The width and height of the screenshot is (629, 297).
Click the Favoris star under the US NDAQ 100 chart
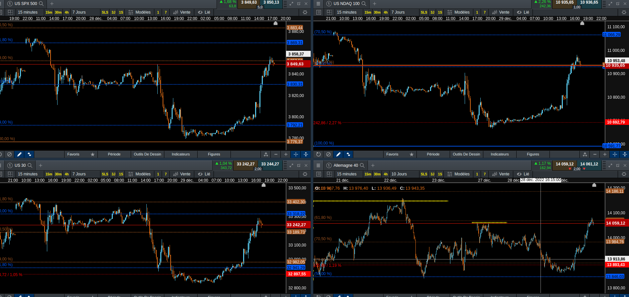click(411, 154)
